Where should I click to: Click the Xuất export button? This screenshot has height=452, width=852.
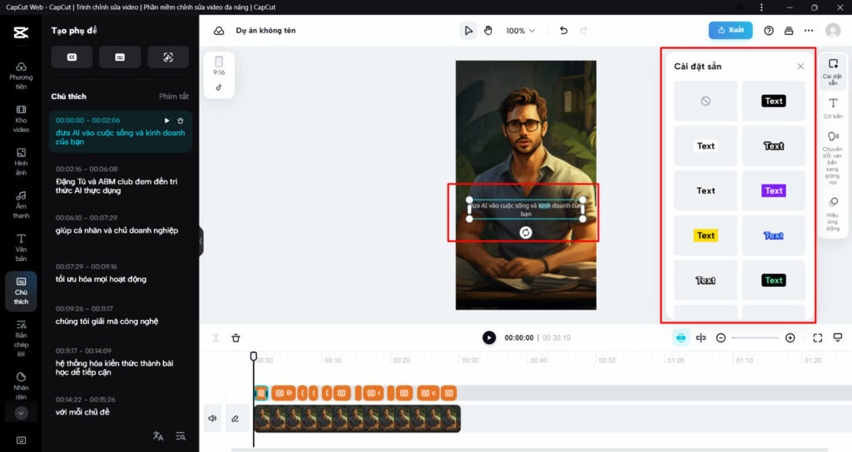click(x=730, y=30)
